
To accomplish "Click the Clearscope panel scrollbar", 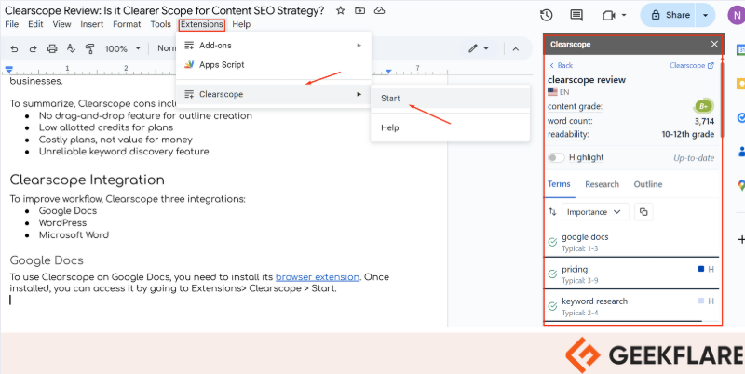I will [722, 99].
